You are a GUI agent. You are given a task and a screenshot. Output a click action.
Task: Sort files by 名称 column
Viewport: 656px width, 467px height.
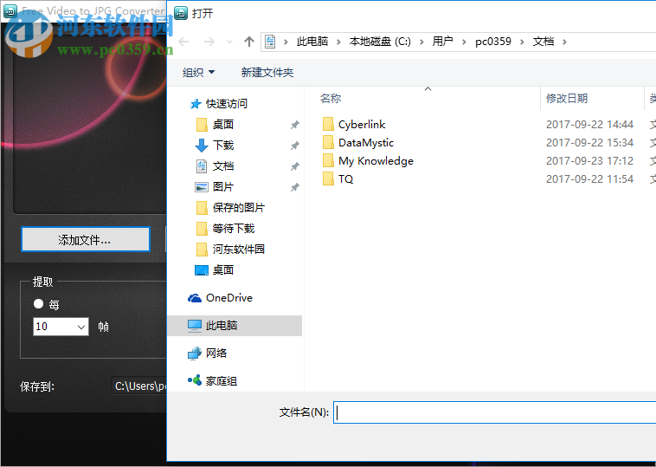(331, 99)
